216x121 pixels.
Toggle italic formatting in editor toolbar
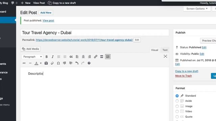(x=53, y=57)
